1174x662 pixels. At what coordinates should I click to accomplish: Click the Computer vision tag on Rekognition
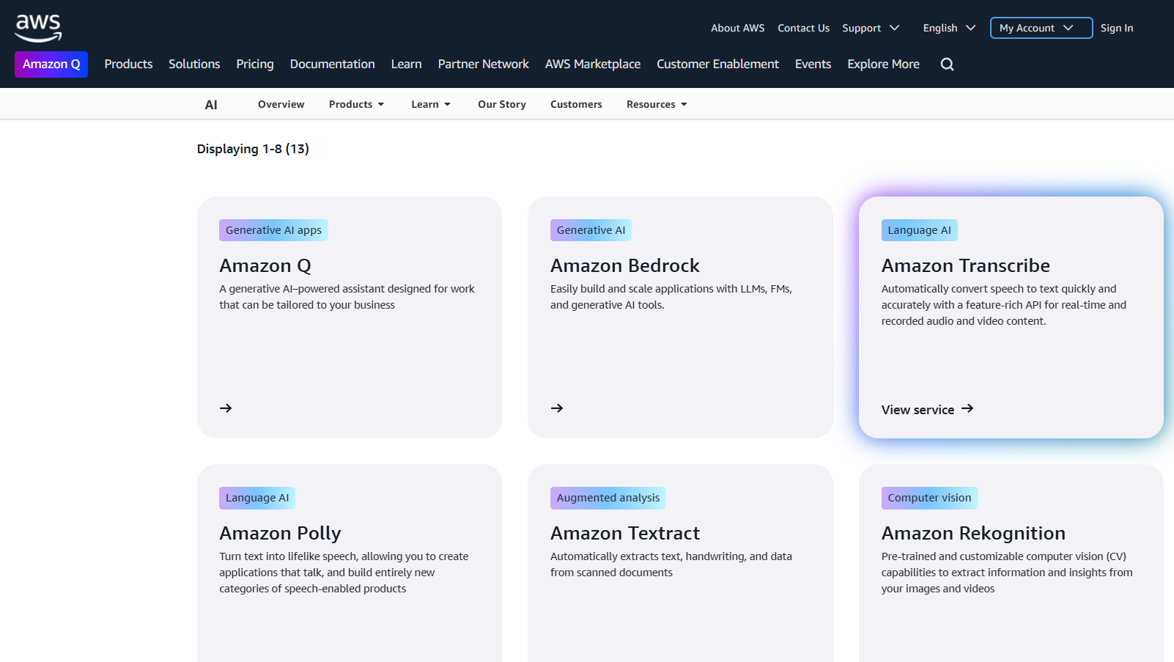click(x=929, y=498)
